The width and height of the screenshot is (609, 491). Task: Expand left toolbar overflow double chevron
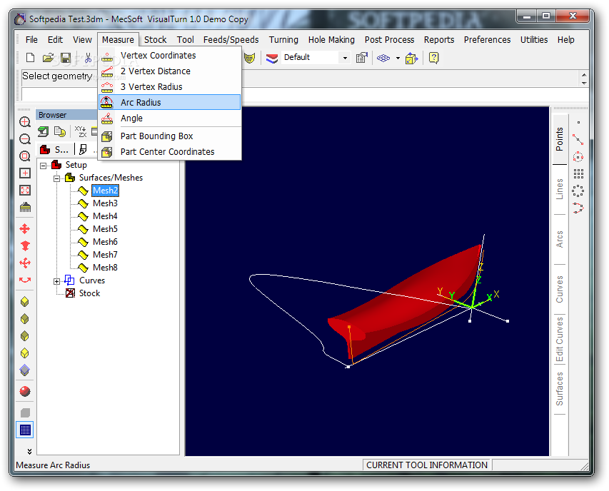point(29,451)
